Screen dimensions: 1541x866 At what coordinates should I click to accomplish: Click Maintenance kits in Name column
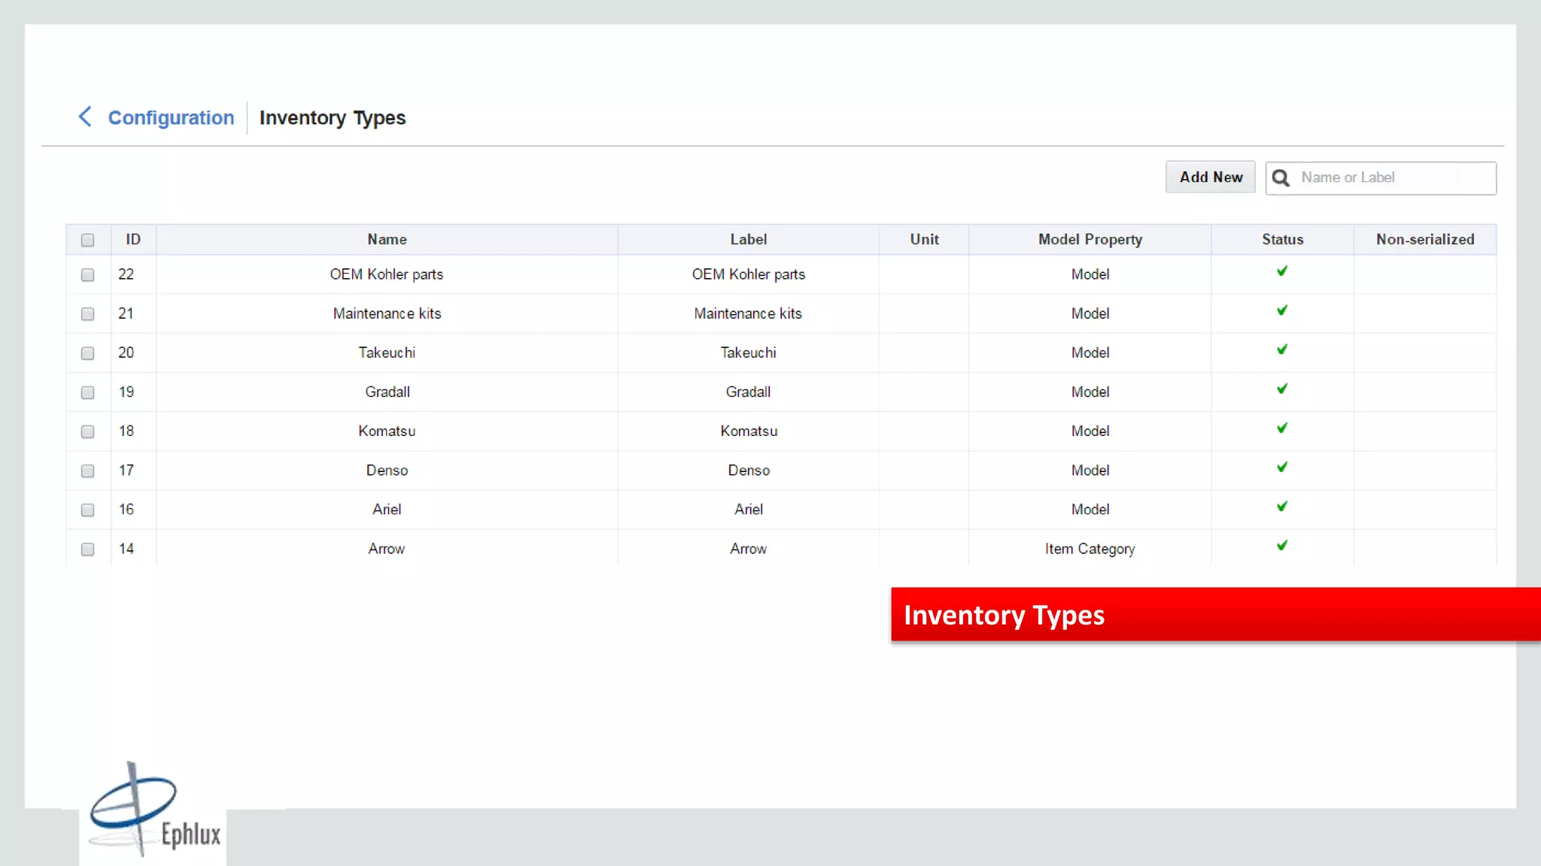tap(387, 313)
